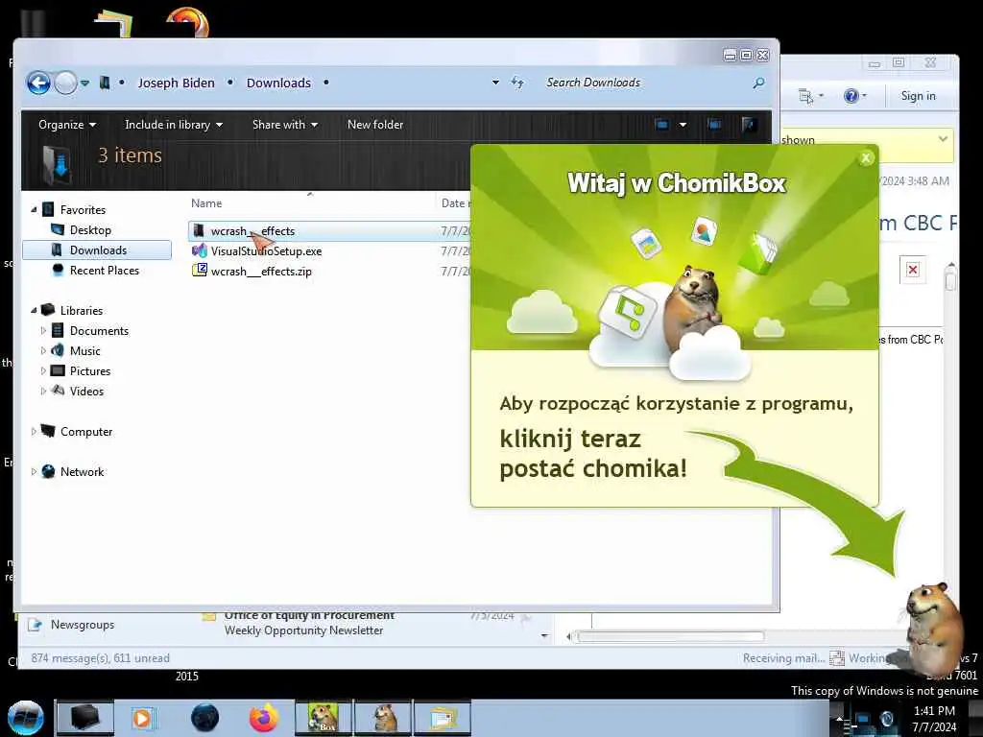
Task: Click the search magnifier icon
Action: 758,83
